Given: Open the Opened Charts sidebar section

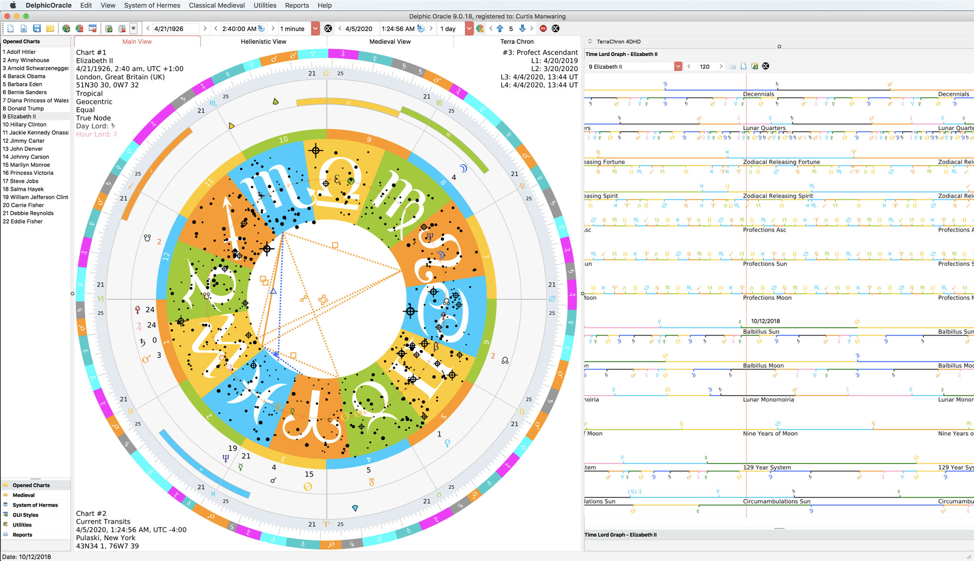Looking at the screenshot, I should pos(35,485).
